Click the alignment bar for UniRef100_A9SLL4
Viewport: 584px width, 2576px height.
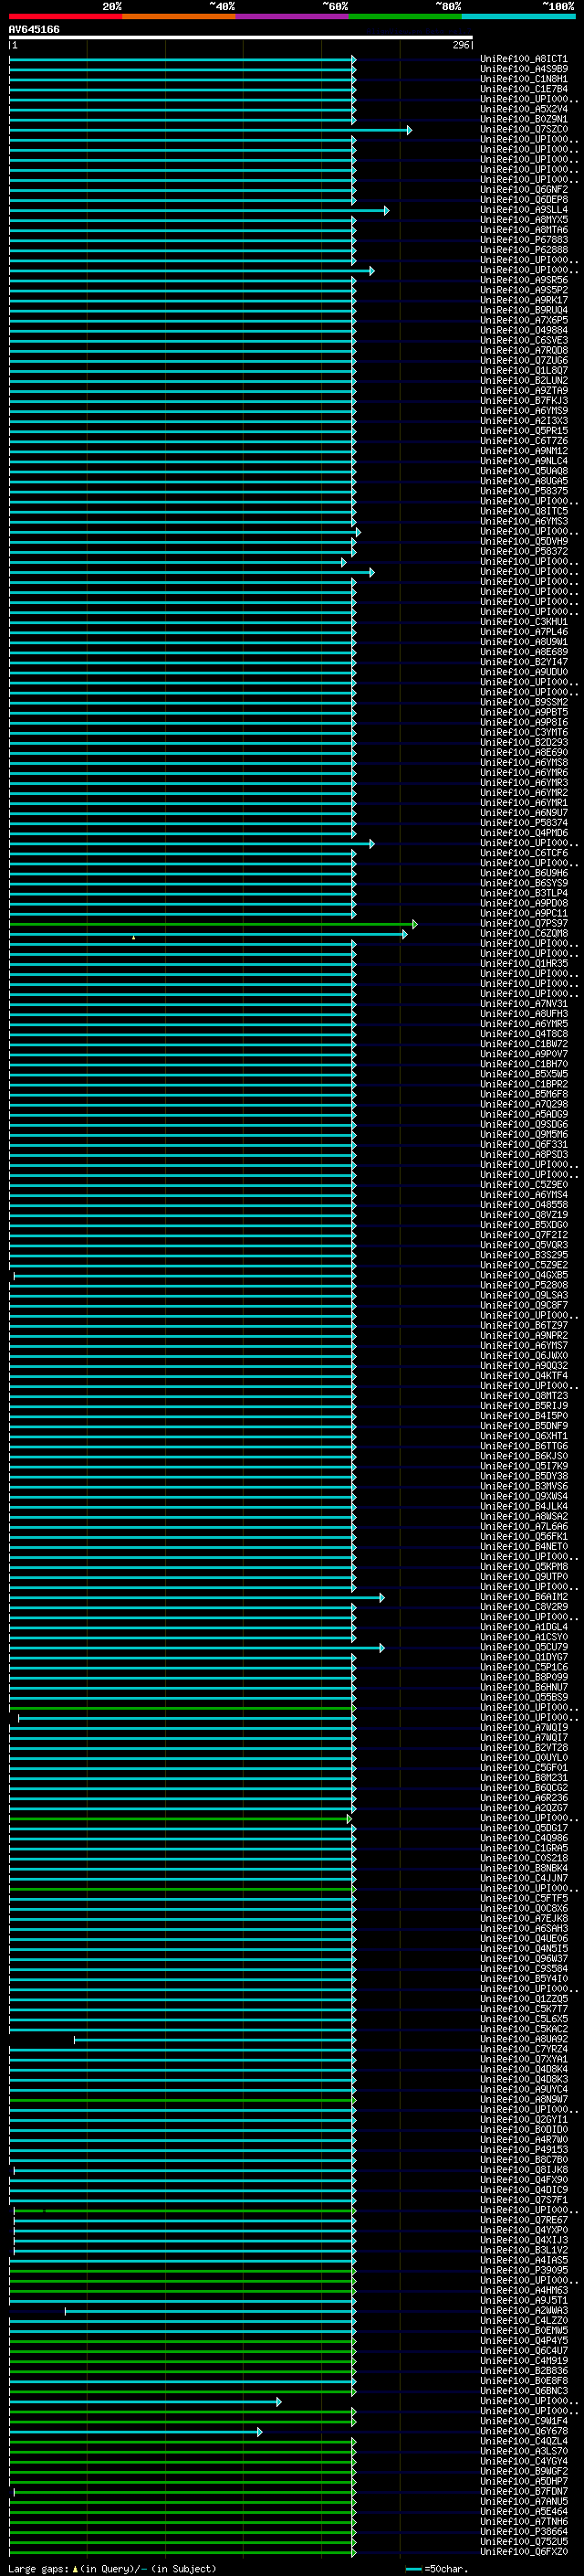click(x=199, y=210)
